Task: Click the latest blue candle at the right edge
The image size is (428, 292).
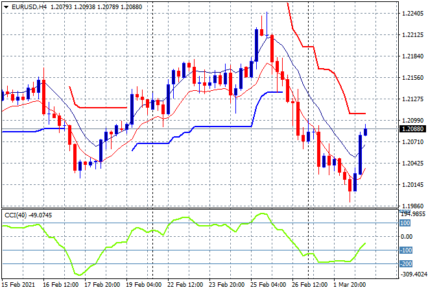Action: pyautogui.click(x=366, y=132)
